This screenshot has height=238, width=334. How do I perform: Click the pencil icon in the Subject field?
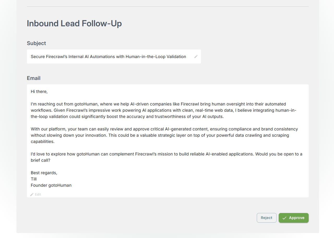(196, 57)
